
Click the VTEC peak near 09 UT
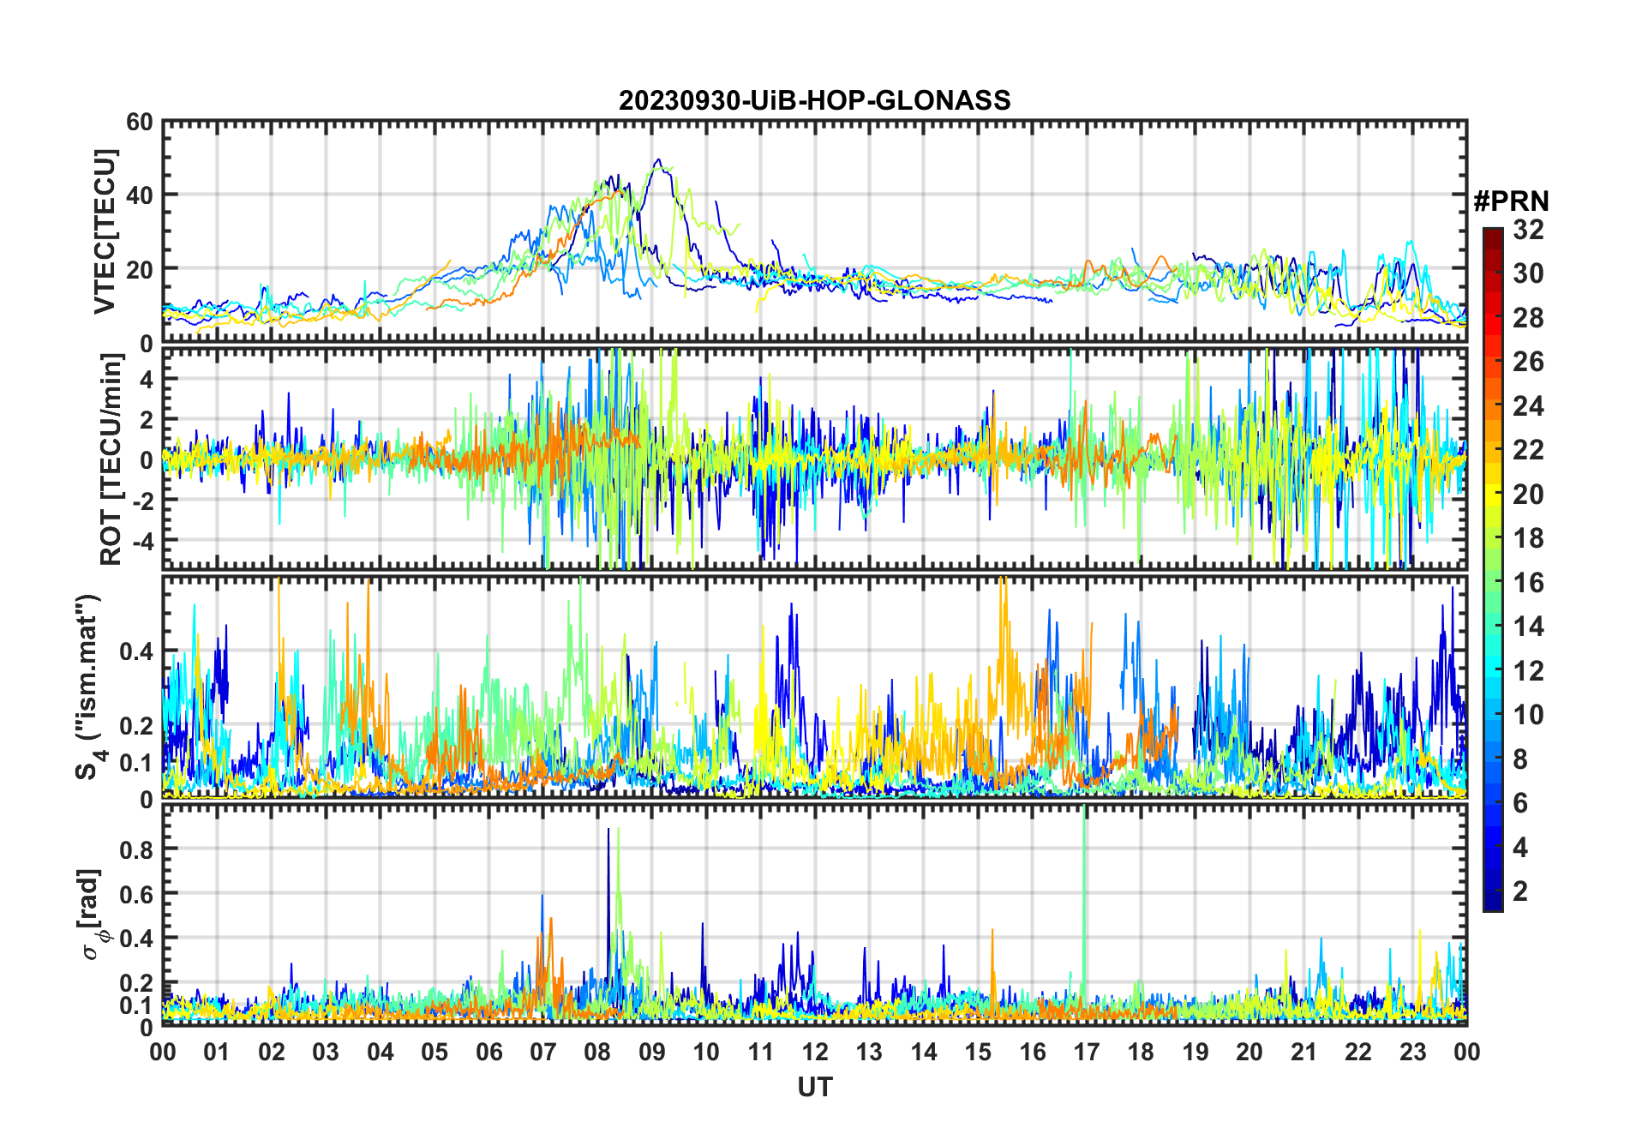pos(657,160)
